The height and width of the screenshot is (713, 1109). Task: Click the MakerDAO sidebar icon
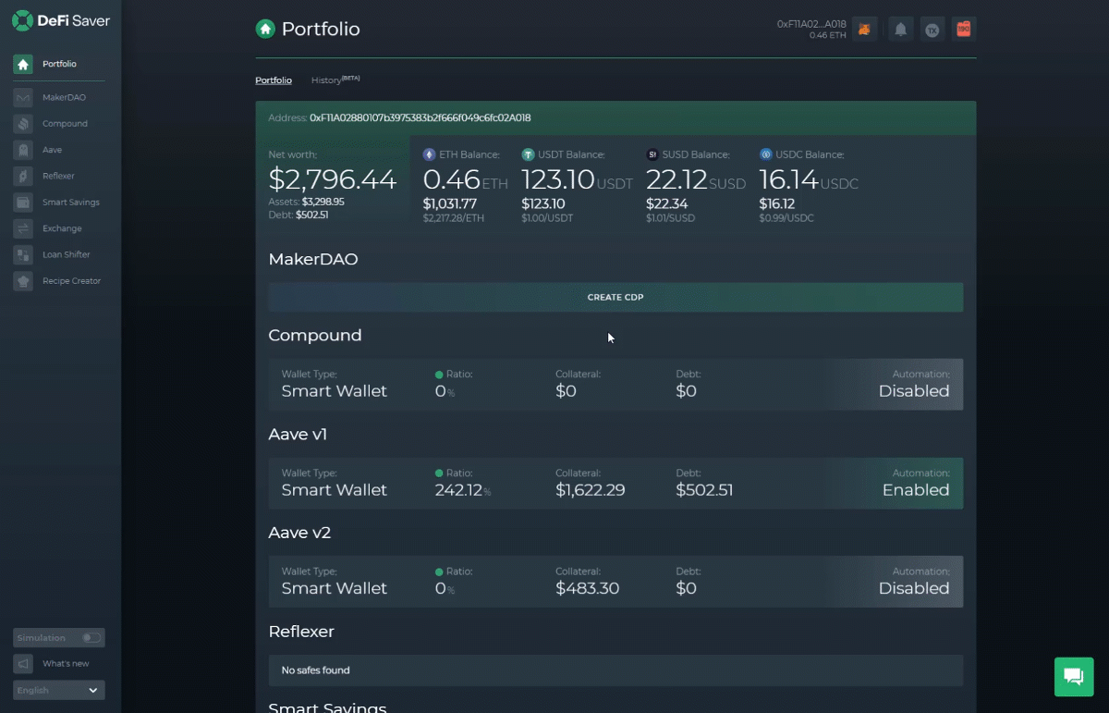23,97
